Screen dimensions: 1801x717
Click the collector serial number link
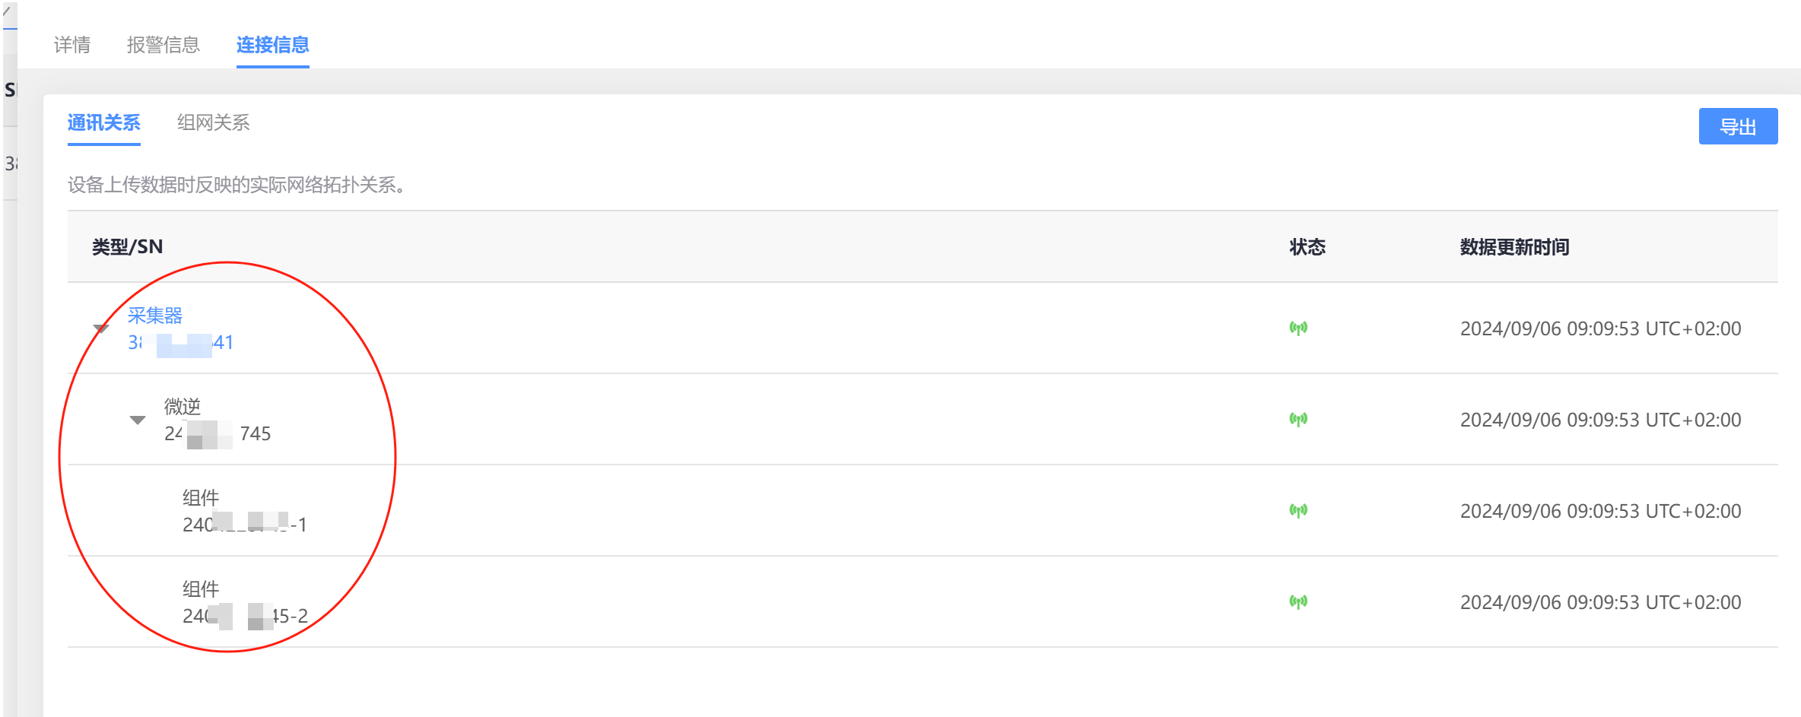click(181, 343)
